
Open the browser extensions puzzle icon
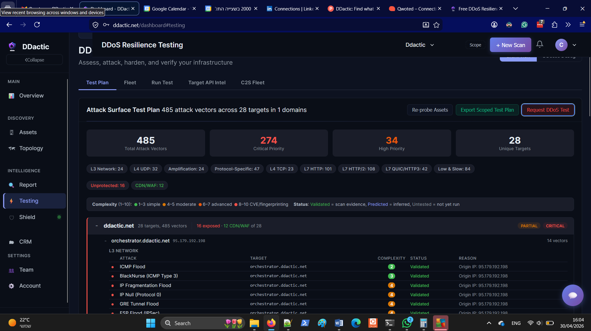tap(554, 25)
